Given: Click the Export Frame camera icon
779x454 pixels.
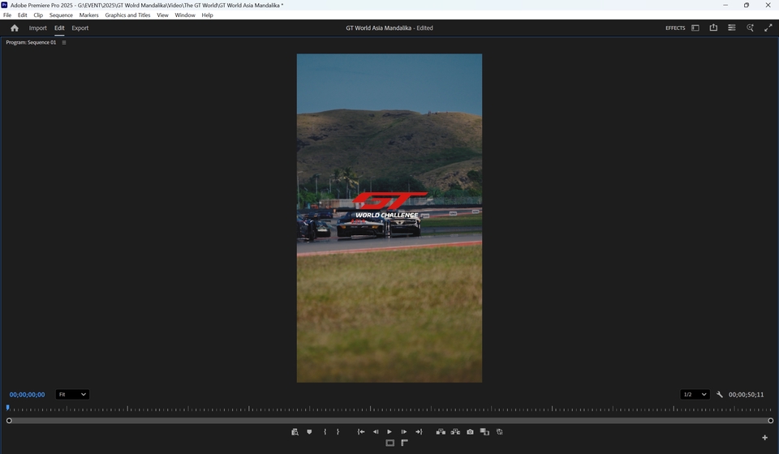Looking at the screenshot, I should (x=470, y=432).
